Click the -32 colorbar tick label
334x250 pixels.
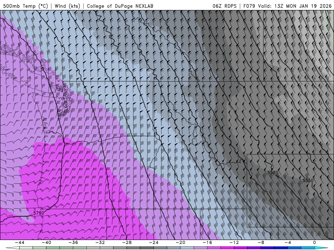pos(100,242)
